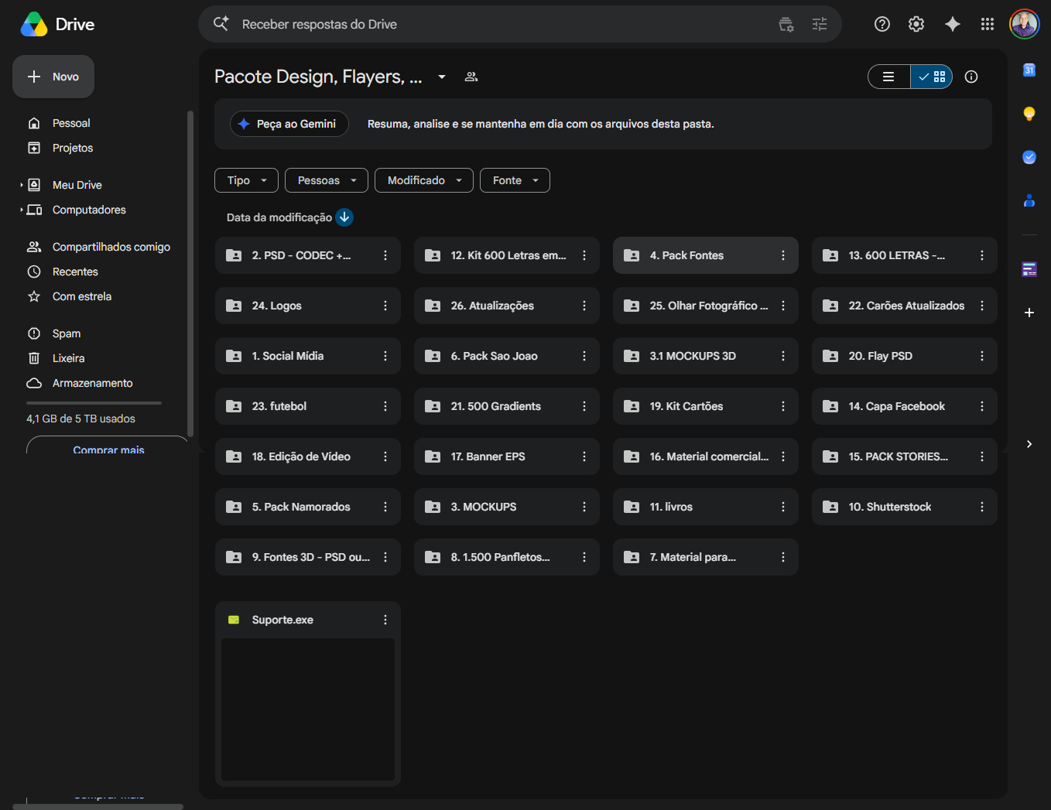The height and width of the screenshot is (810, 1051).
Task: Click the storage usage progress bar
Action: (94, 403)
